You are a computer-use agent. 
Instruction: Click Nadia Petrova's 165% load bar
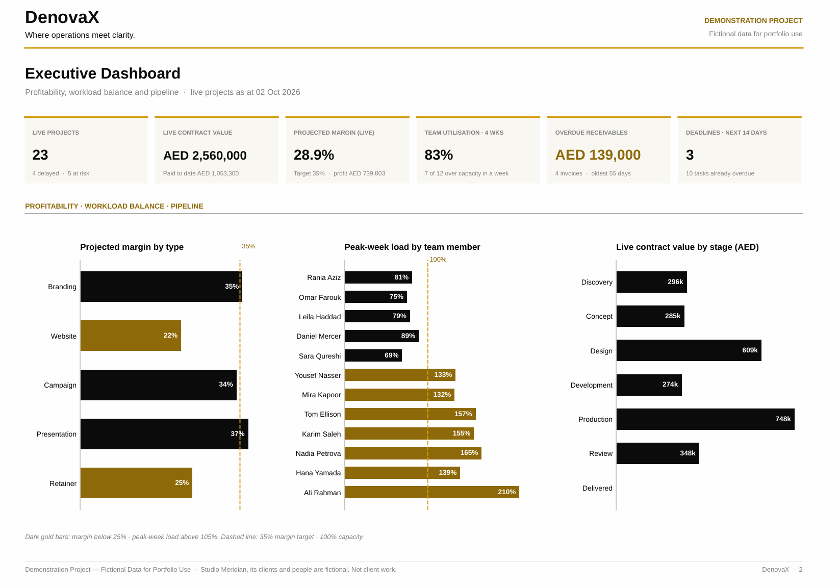(x=413, y=453)
